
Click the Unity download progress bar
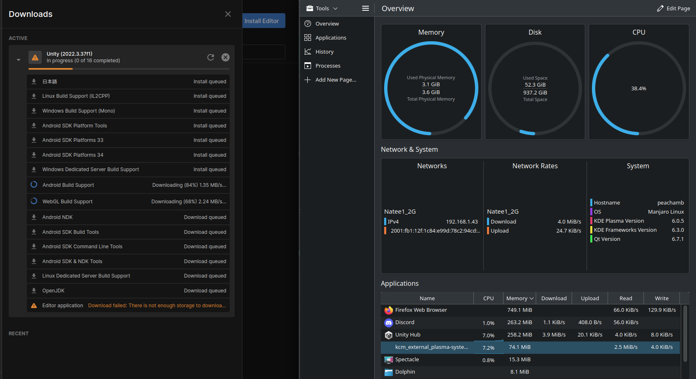coord(129,69)
